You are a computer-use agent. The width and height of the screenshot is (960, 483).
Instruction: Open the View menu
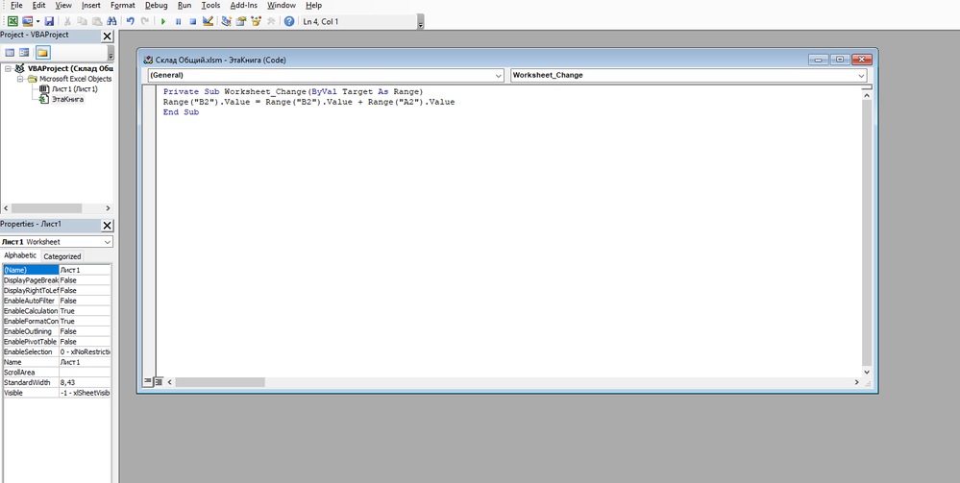point(63,5)
